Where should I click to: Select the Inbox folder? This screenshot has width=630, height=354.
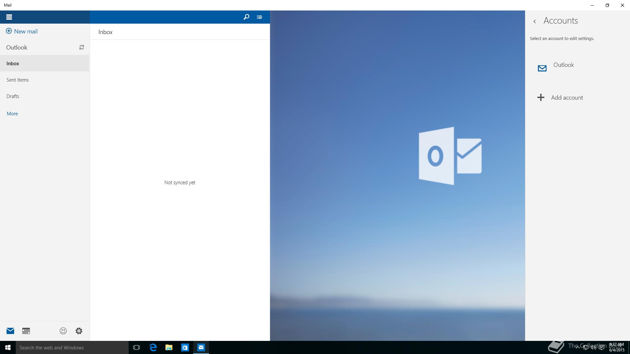13,64
